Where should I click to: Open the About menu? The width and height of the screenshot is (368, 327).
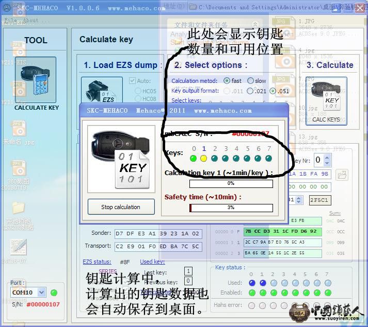[31, 20]
